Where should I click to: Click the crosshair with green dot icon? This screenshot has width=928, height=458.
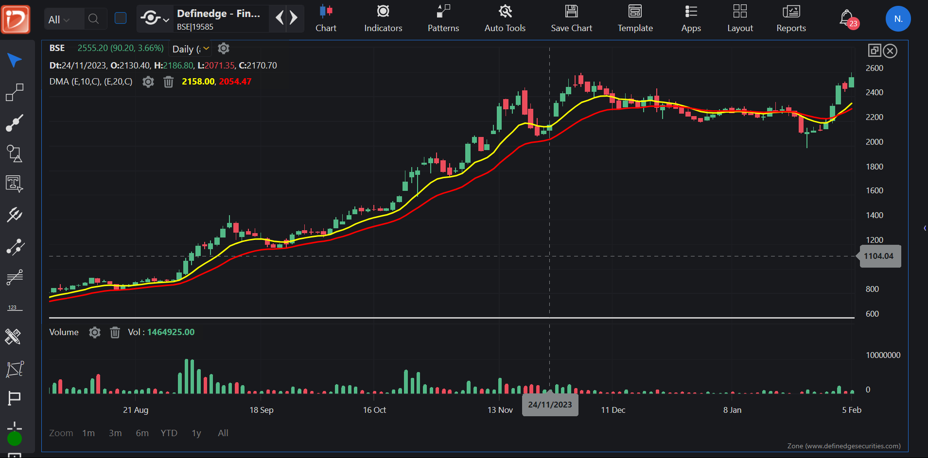pos(15,434)
